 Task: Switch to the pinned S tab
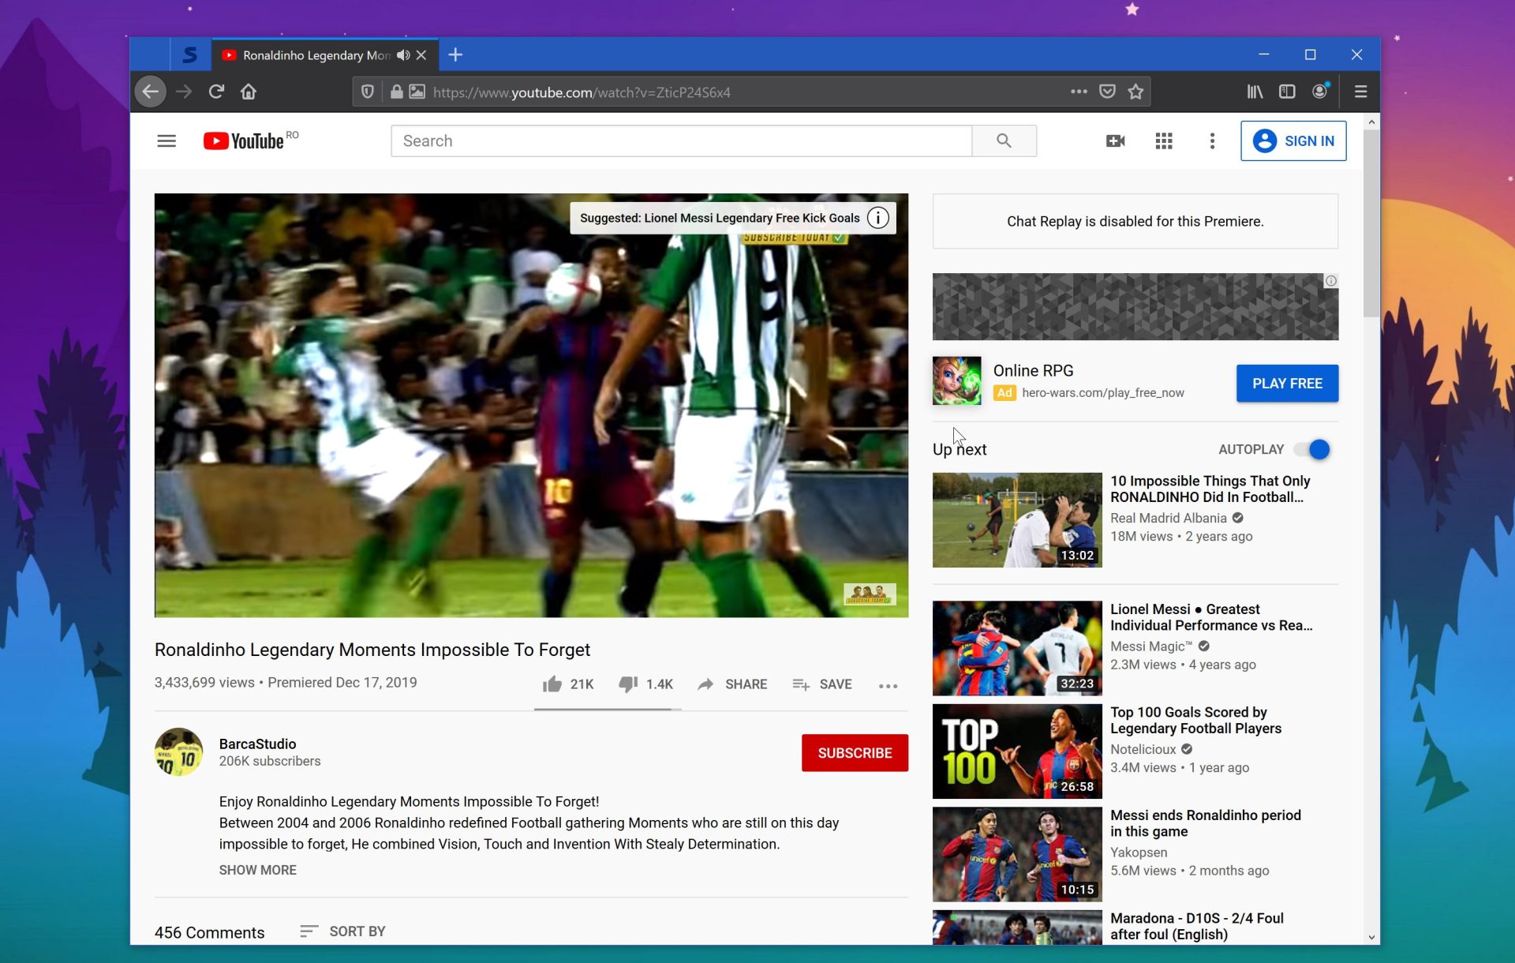[x=189, y=54]
